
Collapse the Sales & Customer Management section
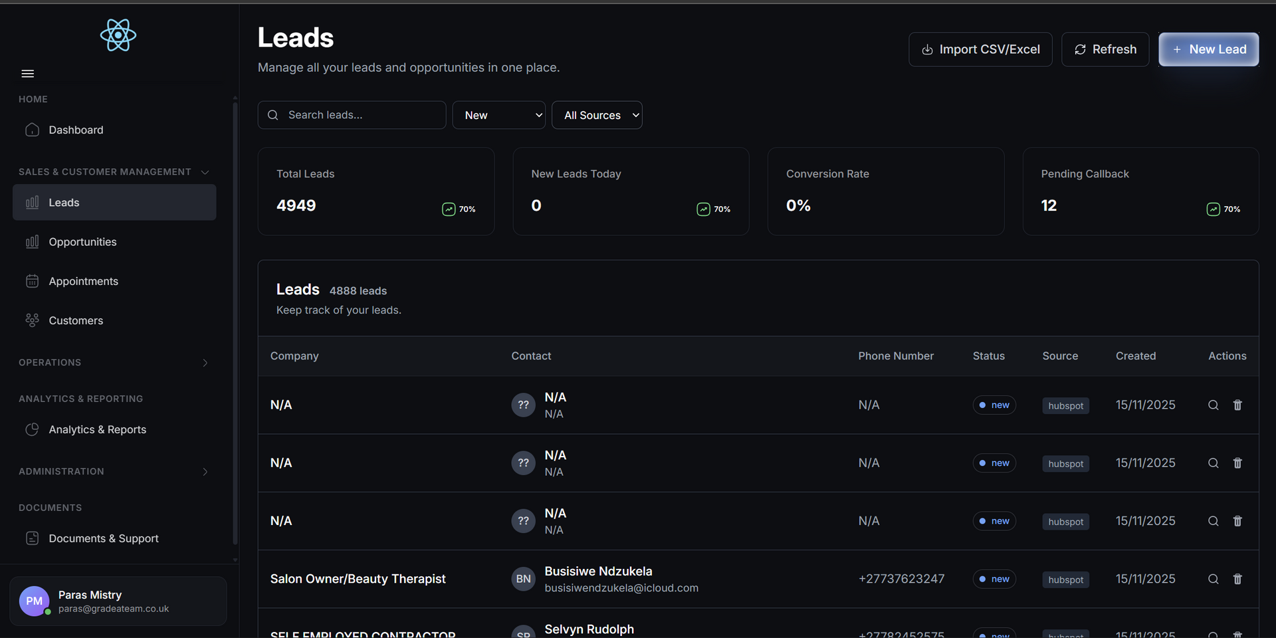[203, 171]
